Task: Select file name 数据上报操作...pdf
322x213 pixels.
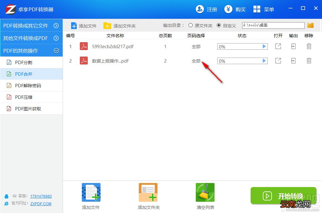Action: click(110, 61)
